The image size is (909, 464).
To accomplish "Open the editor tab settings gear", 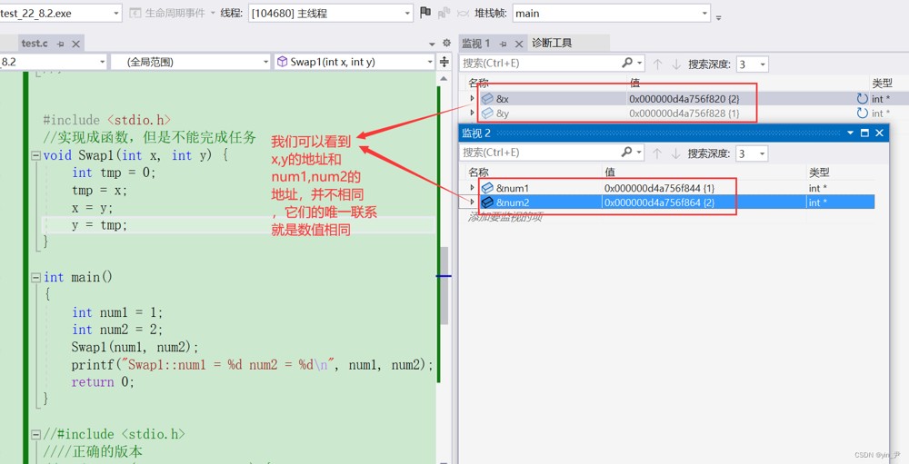I will click(x=446, y=43).
